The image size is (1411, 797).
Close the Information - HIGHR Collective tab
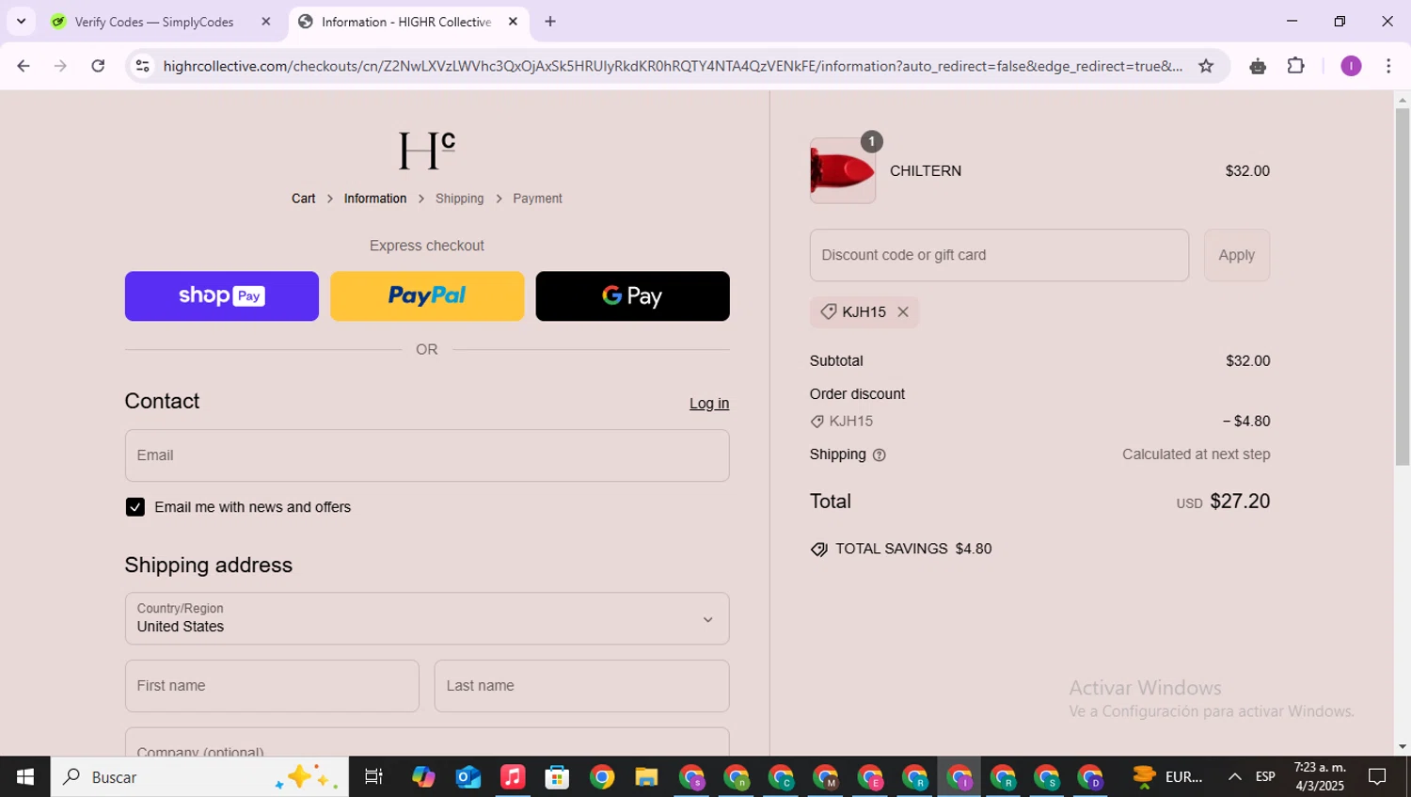pos(513,22)
